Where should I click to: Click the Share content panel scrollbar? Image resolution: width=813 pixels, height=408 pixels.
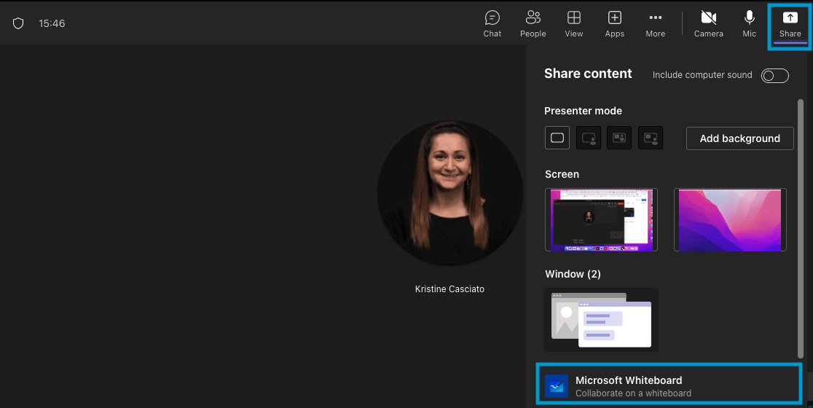(801, 219)
